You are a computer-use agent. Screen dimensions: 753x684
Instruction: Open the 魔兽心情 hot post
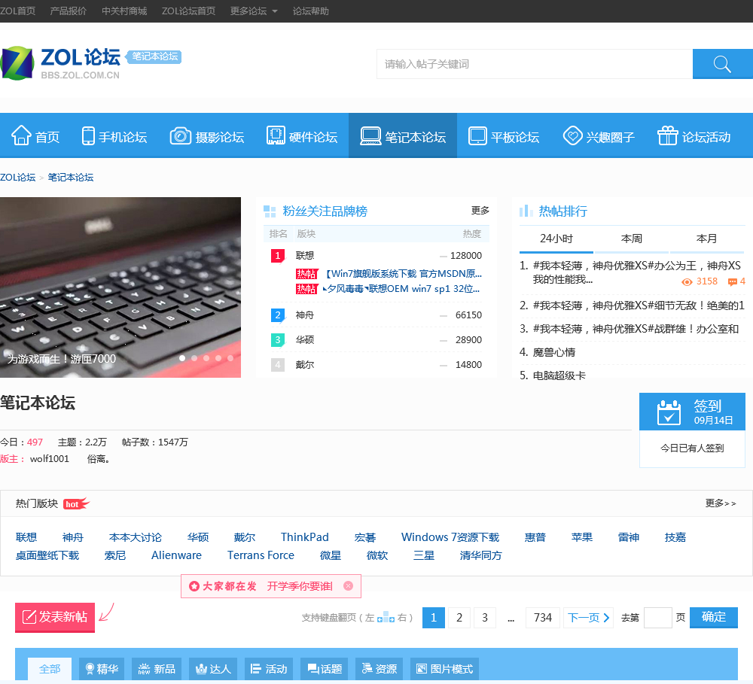[x=554, y=352]
